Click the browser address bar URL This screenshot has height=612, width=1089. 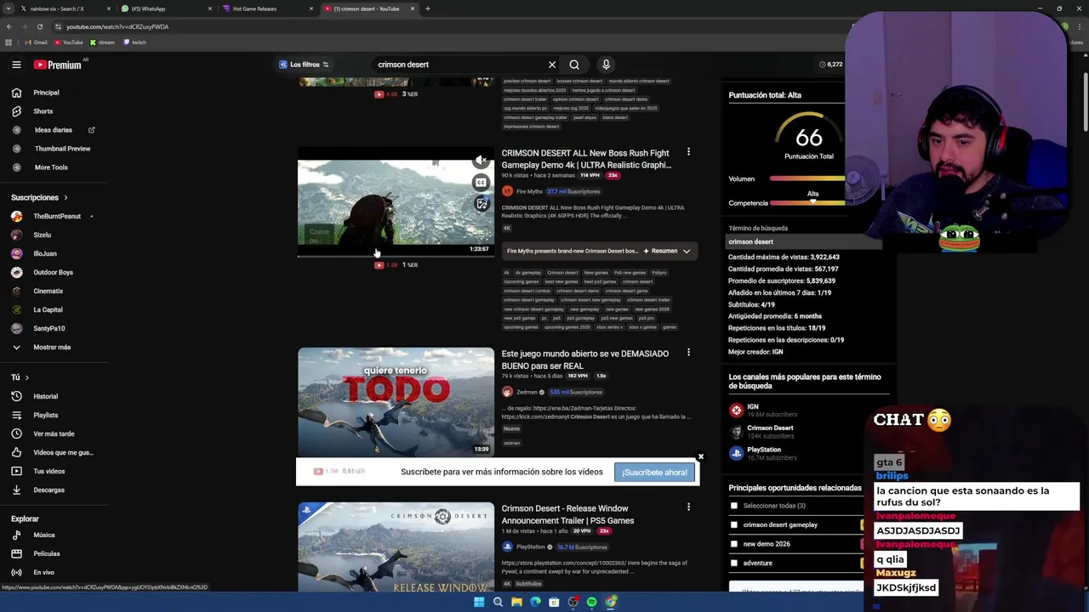(x=117, y=26)
